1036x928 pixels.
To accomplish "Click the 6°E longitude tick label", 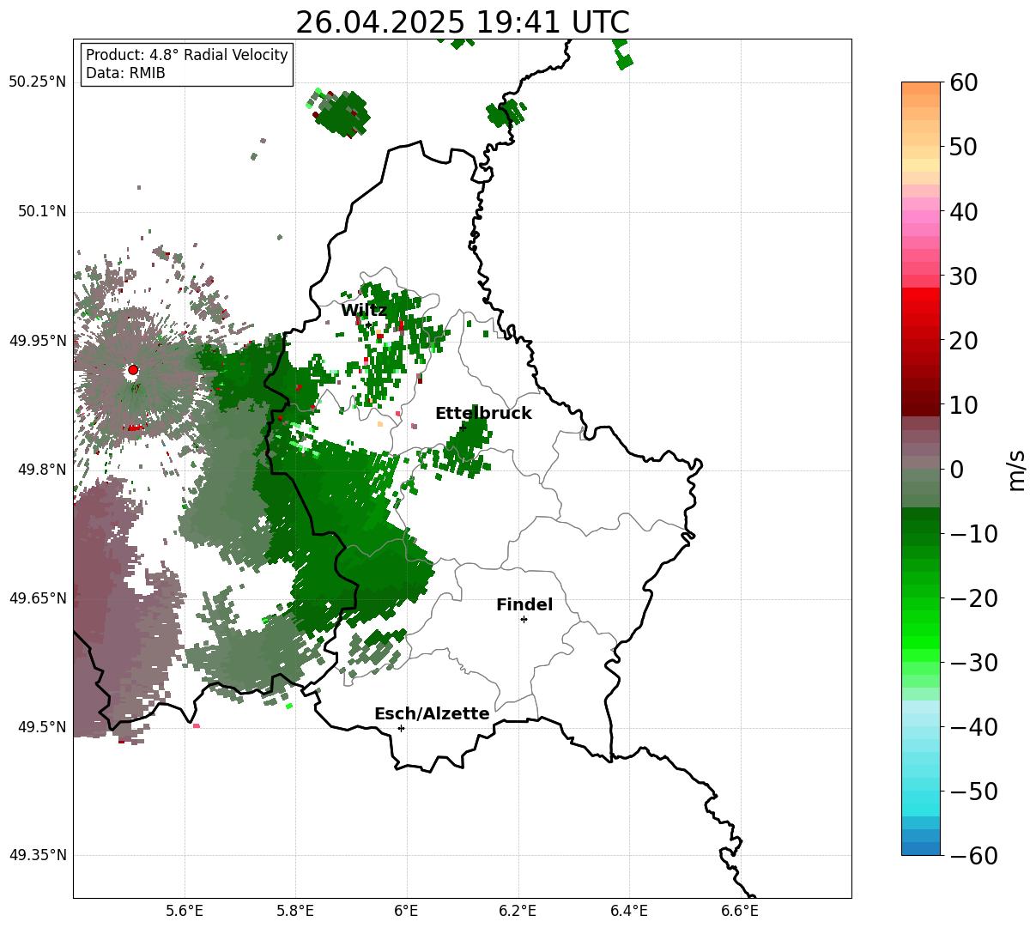I will (x=407, y=911).
